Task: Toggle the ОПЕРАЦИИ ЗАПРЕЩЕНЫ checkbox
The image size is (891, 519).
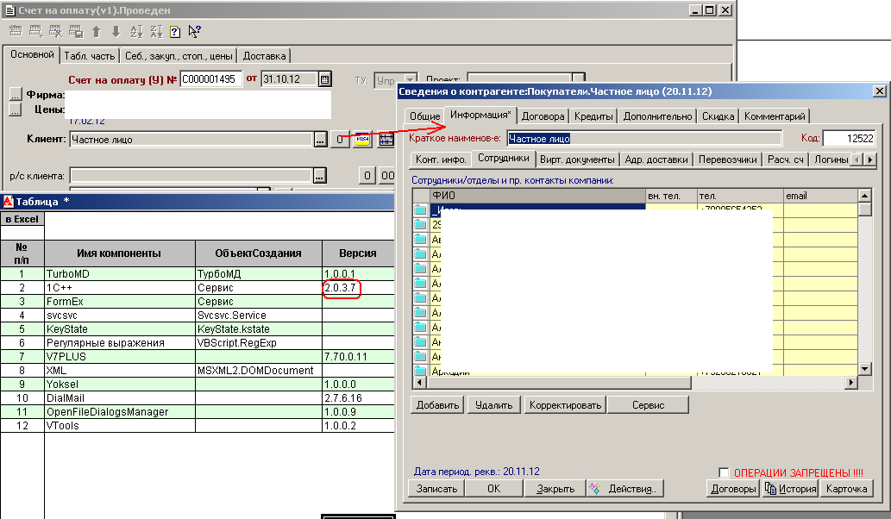Action: tap(724, 472)
